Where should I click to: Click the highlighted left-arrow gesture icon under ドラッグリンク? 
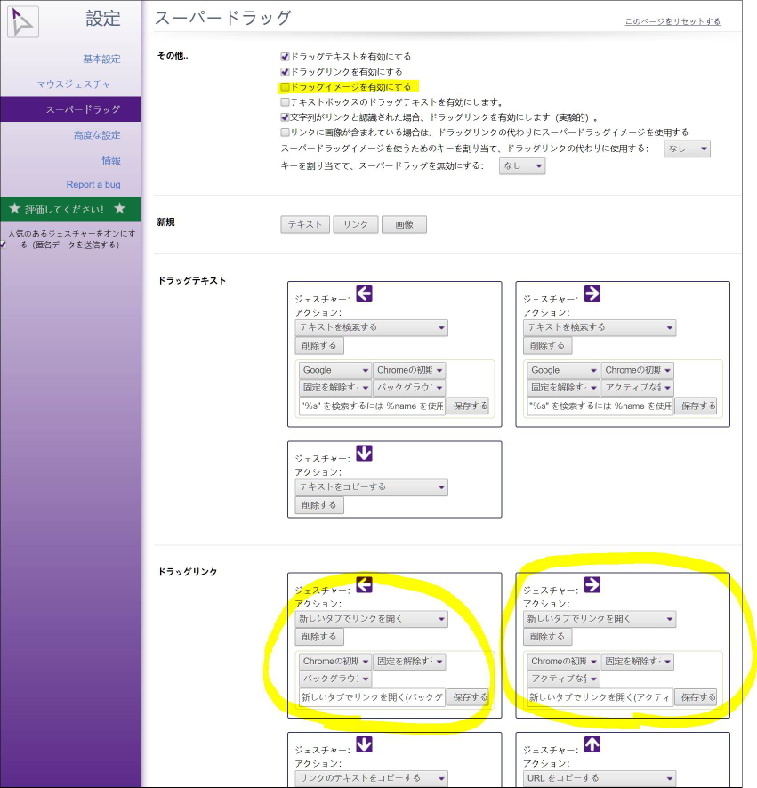pyautogui.click(x=363, y=584)
